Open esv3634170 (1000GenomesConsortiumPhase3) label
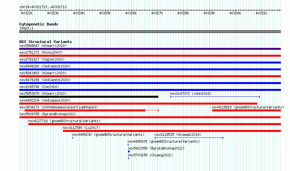 [59, 107]
